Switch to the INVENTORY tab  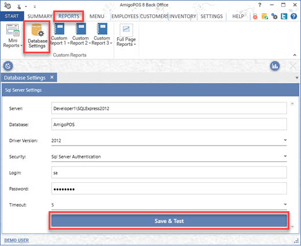(x=183, y=16)
